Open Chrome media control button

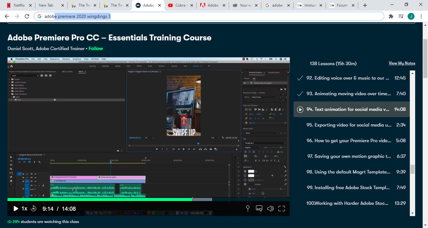click(x=401, y=16)
